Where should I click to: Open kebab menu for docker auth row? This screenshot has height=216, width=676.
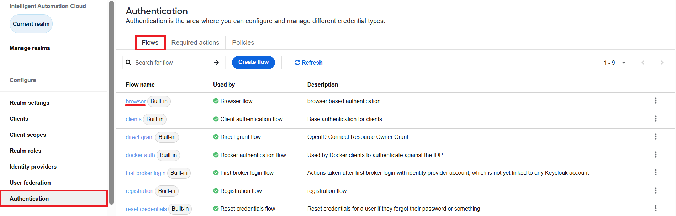coord(655,155)
